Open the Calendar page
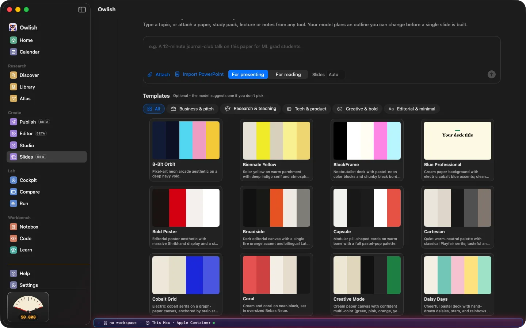The image size is (526, 328). tap(47, 52)
